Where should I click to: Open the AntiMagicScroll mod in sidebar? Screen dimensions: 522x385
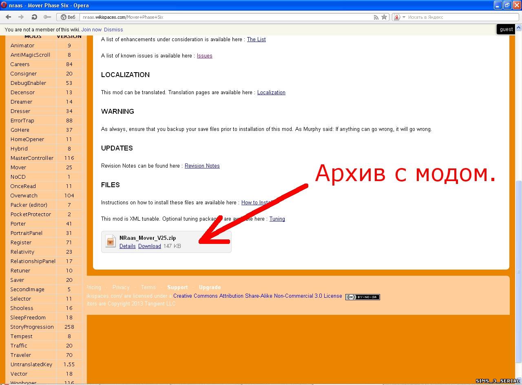point(30,55)
